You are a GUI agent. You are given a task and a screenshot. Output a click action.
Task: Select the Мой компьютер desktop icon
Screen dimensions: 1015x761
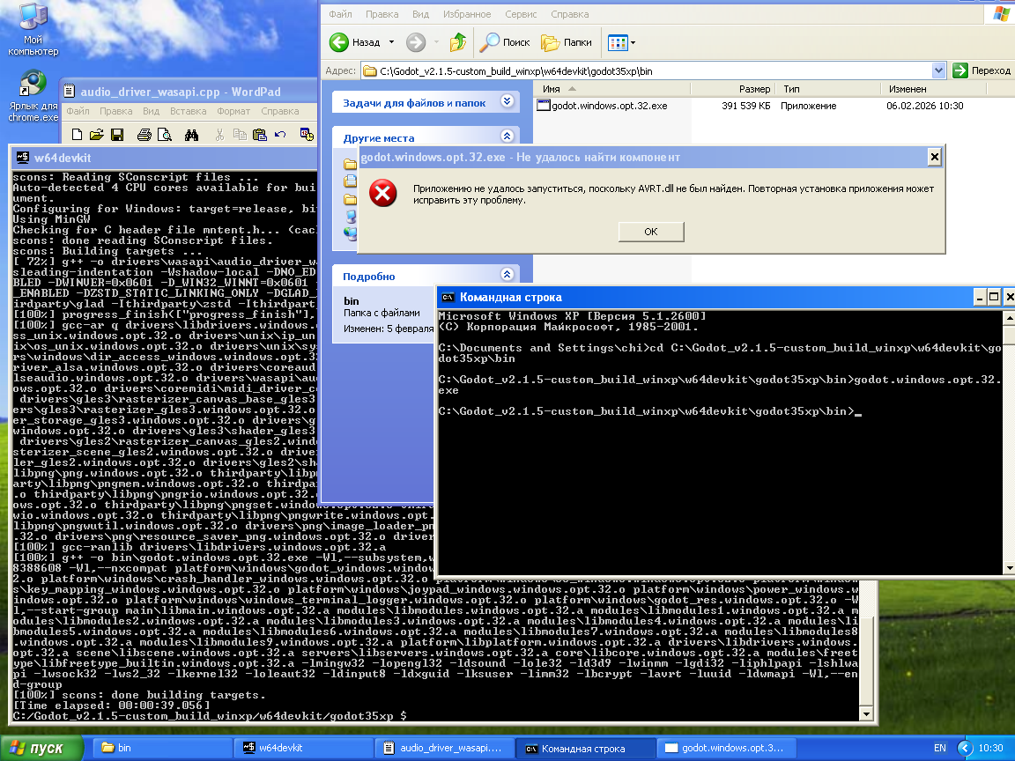(33, 30)
